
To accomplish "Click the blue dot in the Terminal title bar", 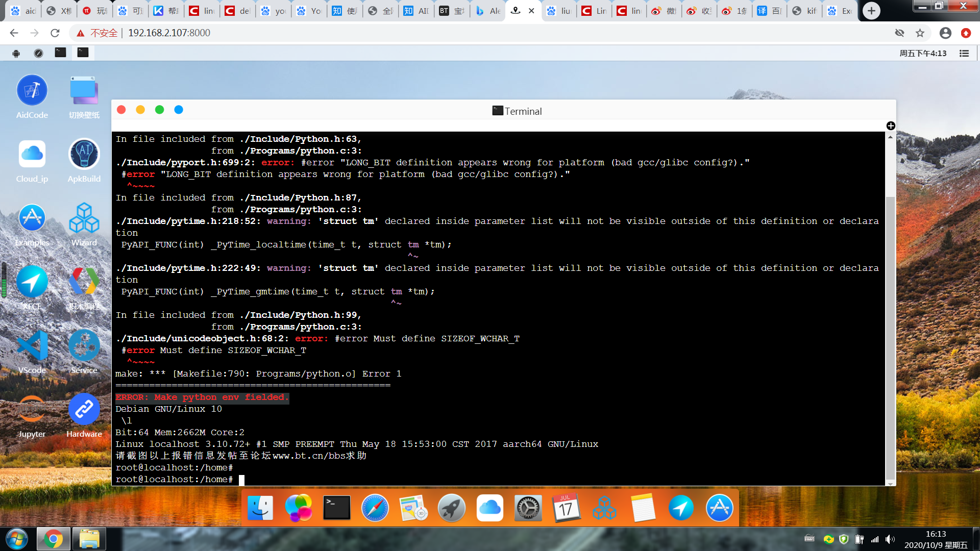I will pos(179,110).
